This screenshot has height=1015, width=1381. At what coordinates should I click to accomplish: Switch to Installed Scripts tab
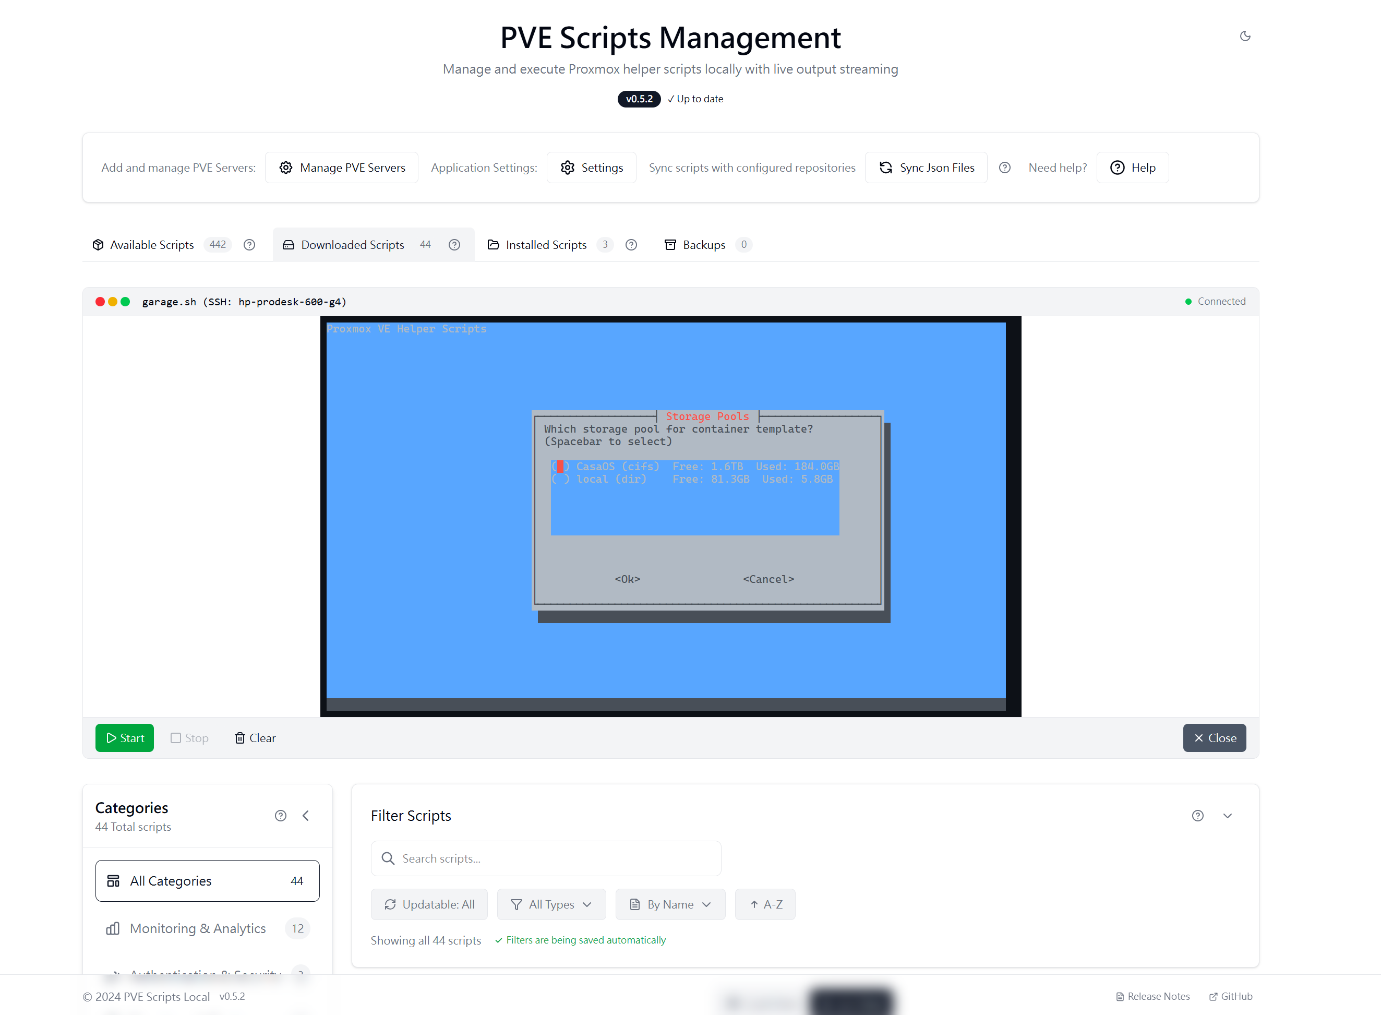pos(546,245)
